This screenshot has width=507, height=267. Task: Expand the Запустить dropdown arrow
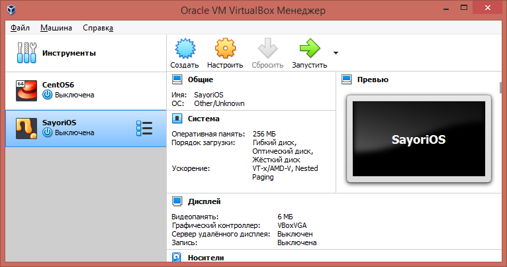pyautogui.click(x=336, y=53)
